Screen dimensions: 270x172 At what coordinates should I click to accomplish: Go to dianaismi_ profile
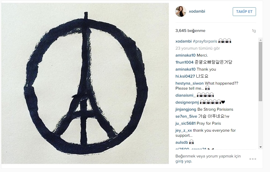point(185,95)
